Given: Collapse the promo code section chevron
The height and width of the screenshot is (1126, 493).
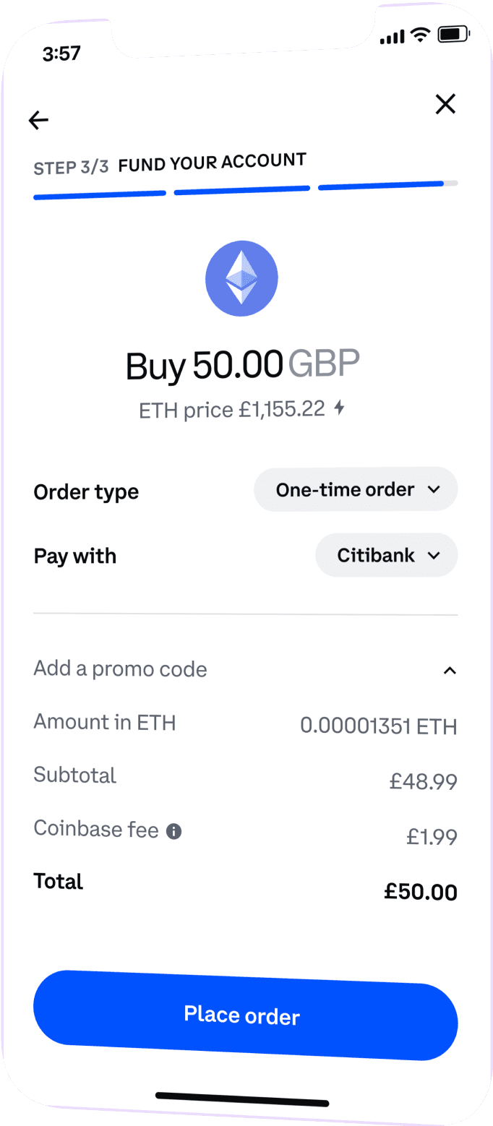Looking at the screenshot, I should pos(450,671).
